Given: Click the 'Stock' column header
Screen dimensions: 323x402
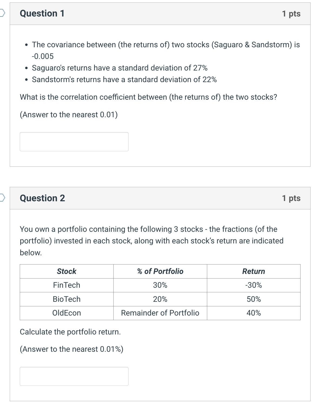Looking at the screenshot, I should (x=66, y=271).
